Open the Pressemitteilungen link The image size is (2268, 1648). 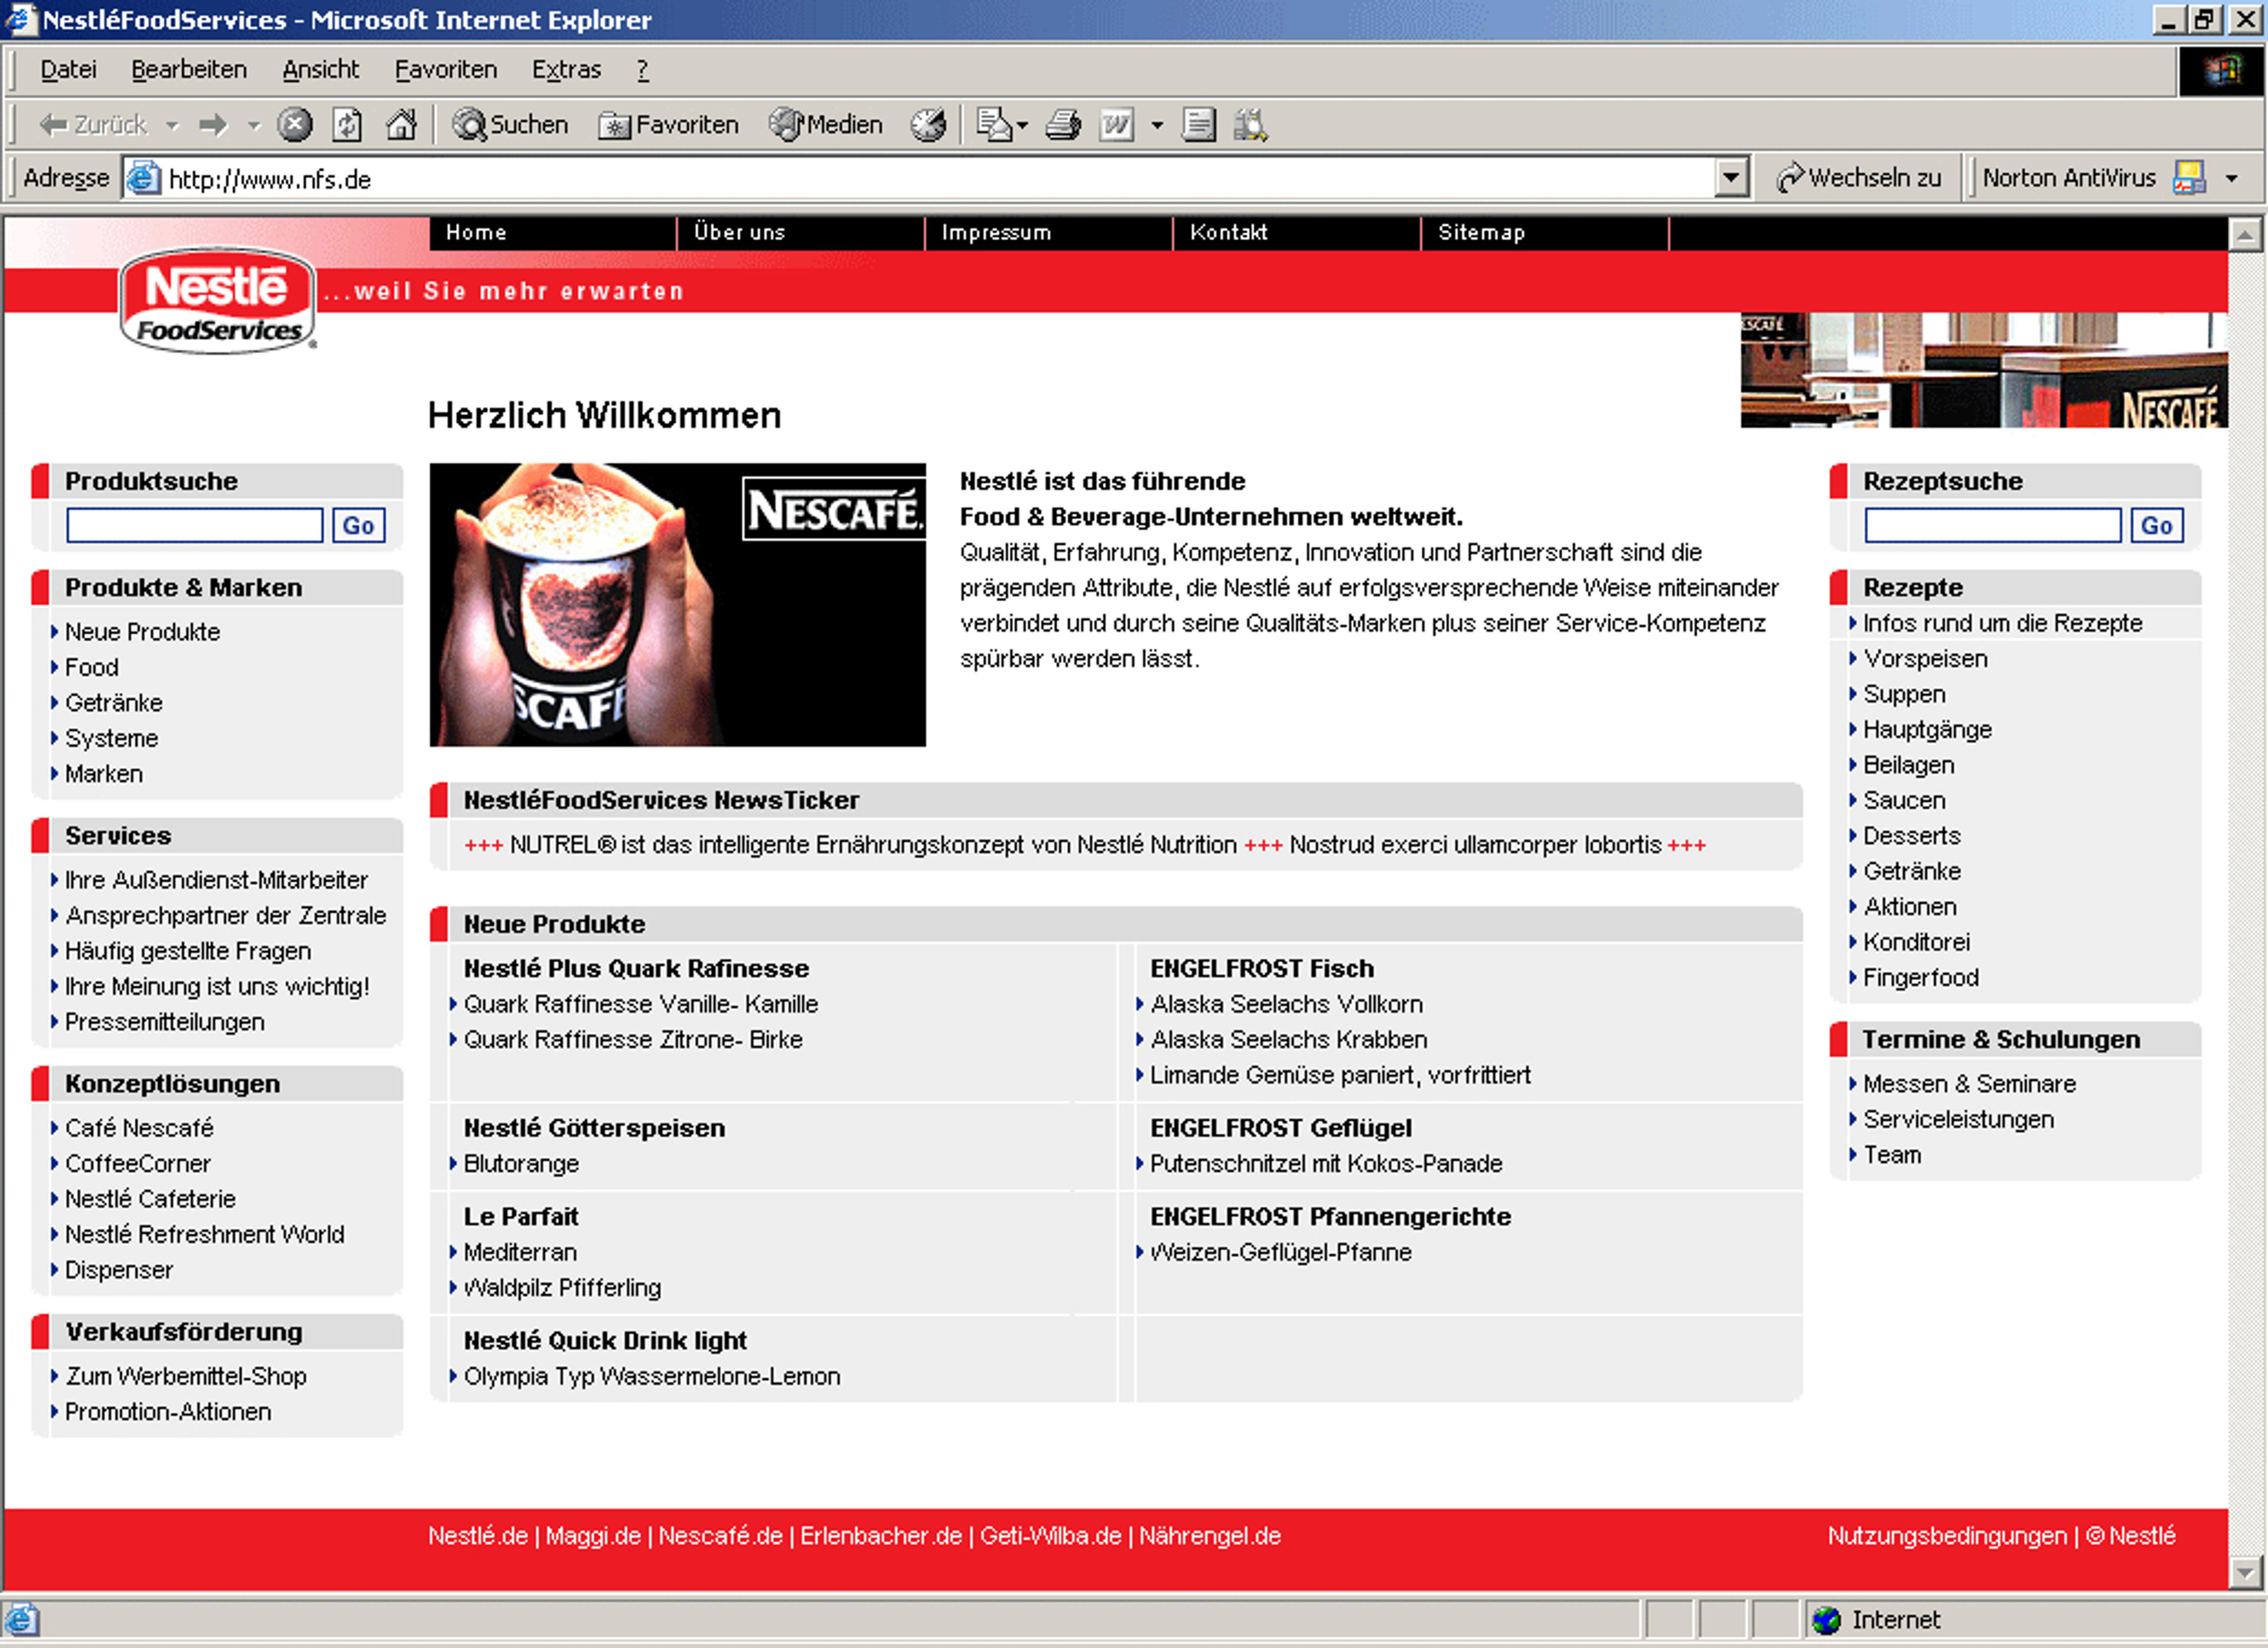(x=165, y=1022)
